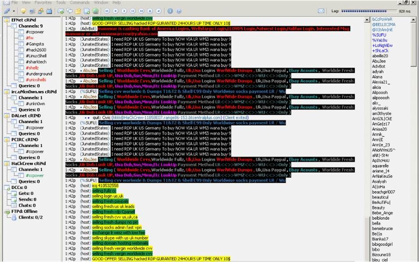The image size is (419, 262).
Task: Open the Favorites menu
Action: [x=43, y=2]
